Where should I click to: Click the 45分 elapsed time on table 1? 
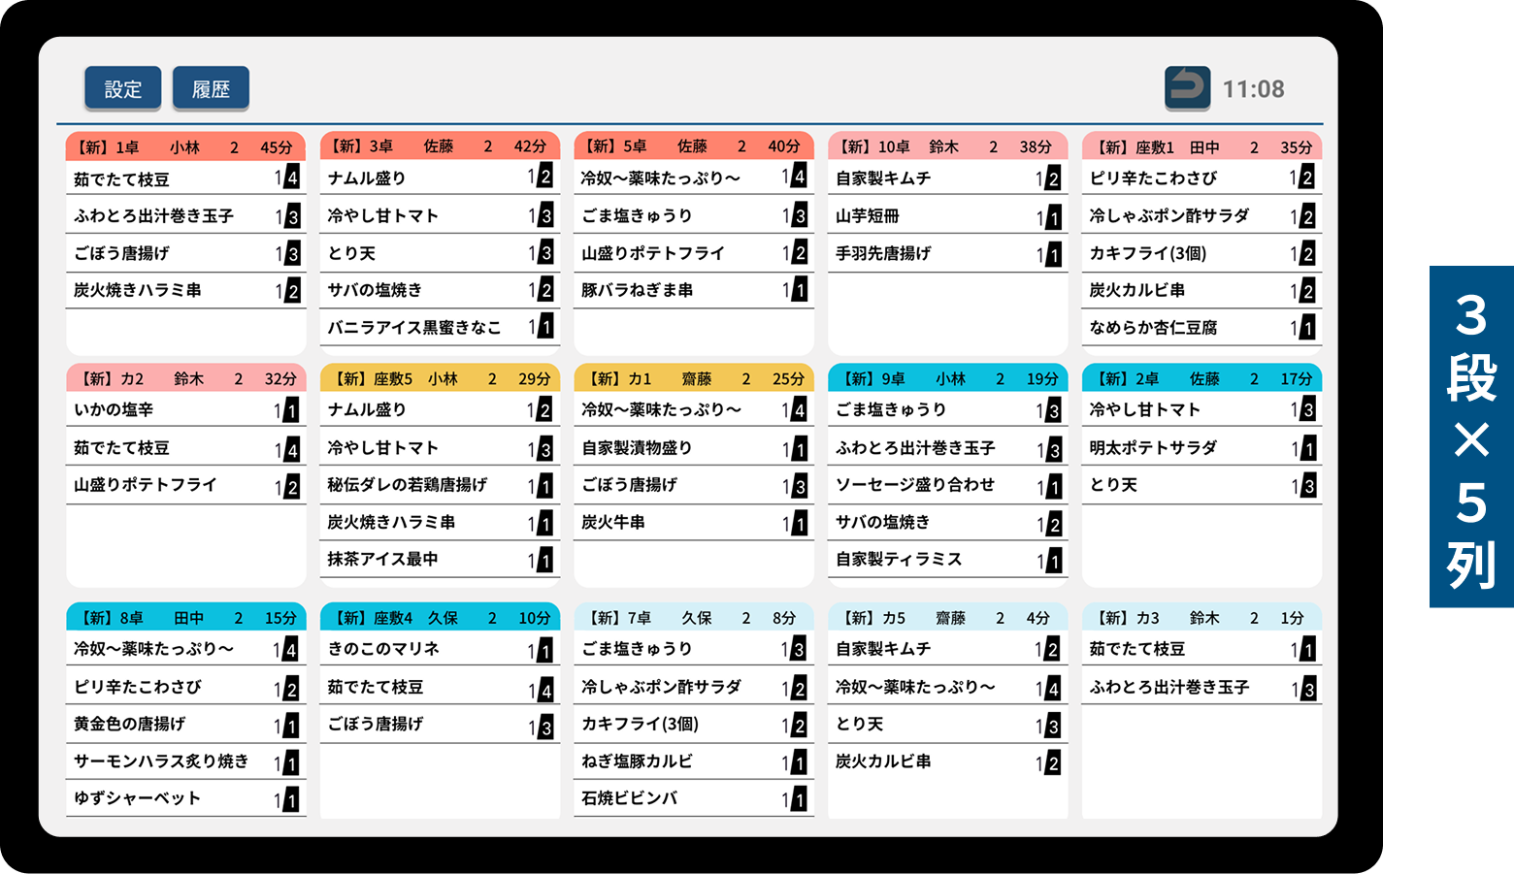279,146
